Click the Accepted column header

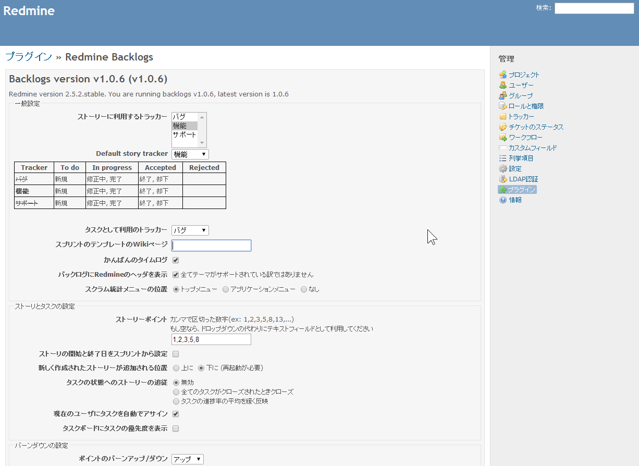coord(161,167)
